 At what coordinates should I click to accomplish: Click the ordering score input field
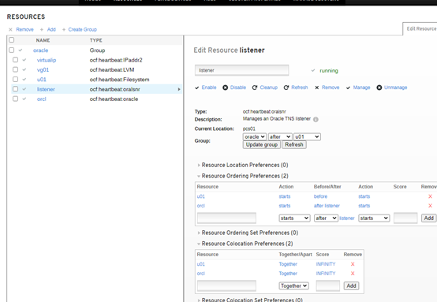tap(405, 218)
